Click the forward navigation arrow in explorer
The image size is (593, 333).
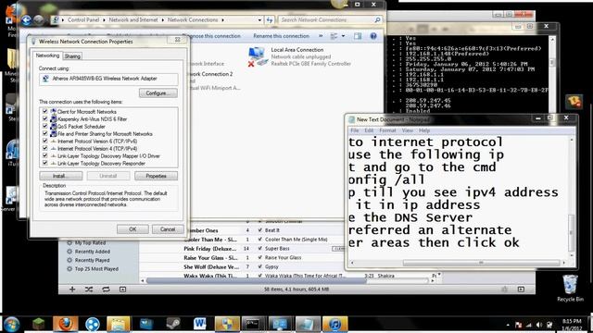tap(38, 20)
